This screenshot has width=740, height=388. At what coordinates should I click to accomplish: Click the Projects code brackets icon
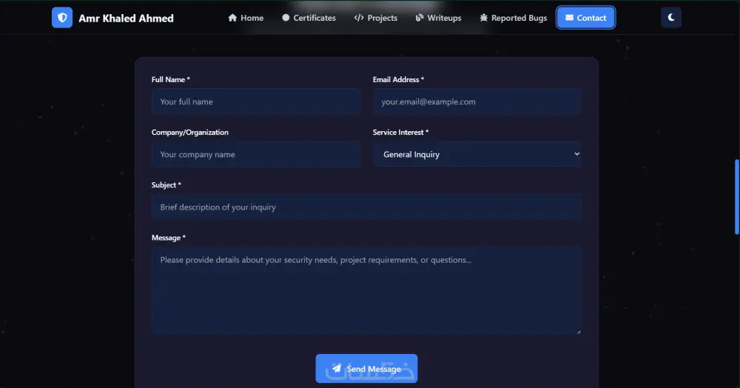click(x=359, y=18)
